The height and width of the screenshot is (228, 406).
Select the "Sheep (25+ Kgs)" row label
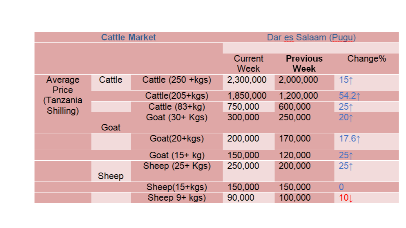176,166
